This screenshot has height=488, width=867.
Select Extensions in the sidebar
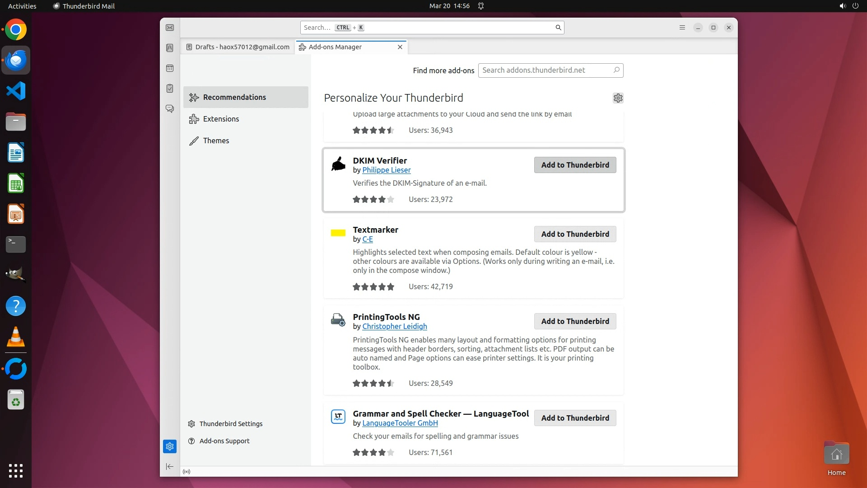(x=221, y=119)
